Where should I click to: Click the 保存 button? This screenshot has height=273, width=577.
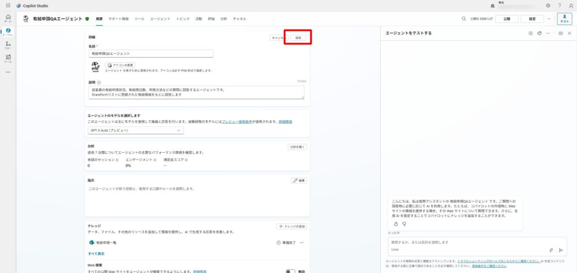[x=298, y=37]
